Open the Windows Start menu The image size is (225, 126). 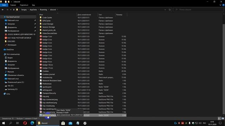4,123
